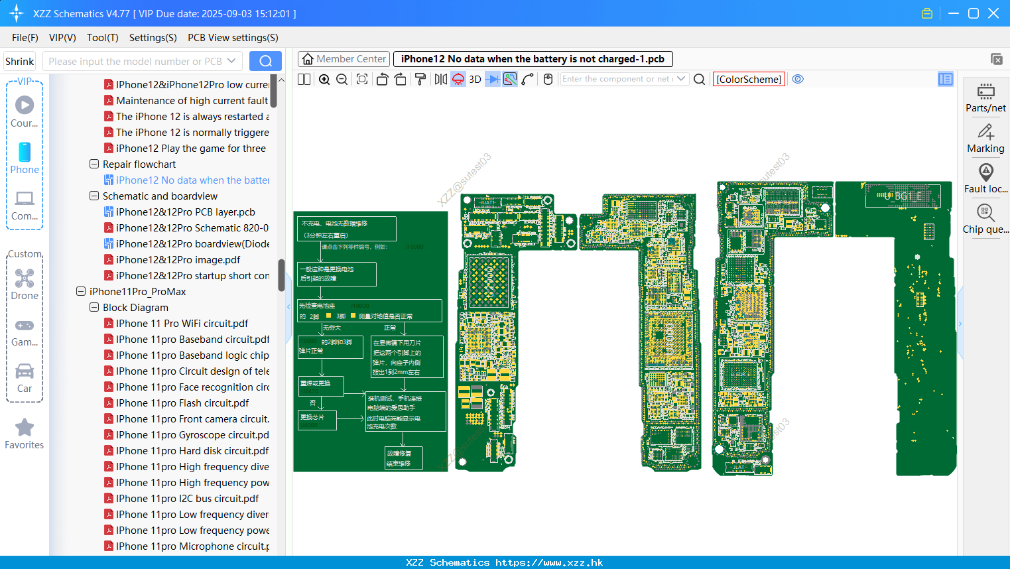The width and height of the screenshot is (1010, 569).
Task: Open the Parts/net panel
Action: 985,97
